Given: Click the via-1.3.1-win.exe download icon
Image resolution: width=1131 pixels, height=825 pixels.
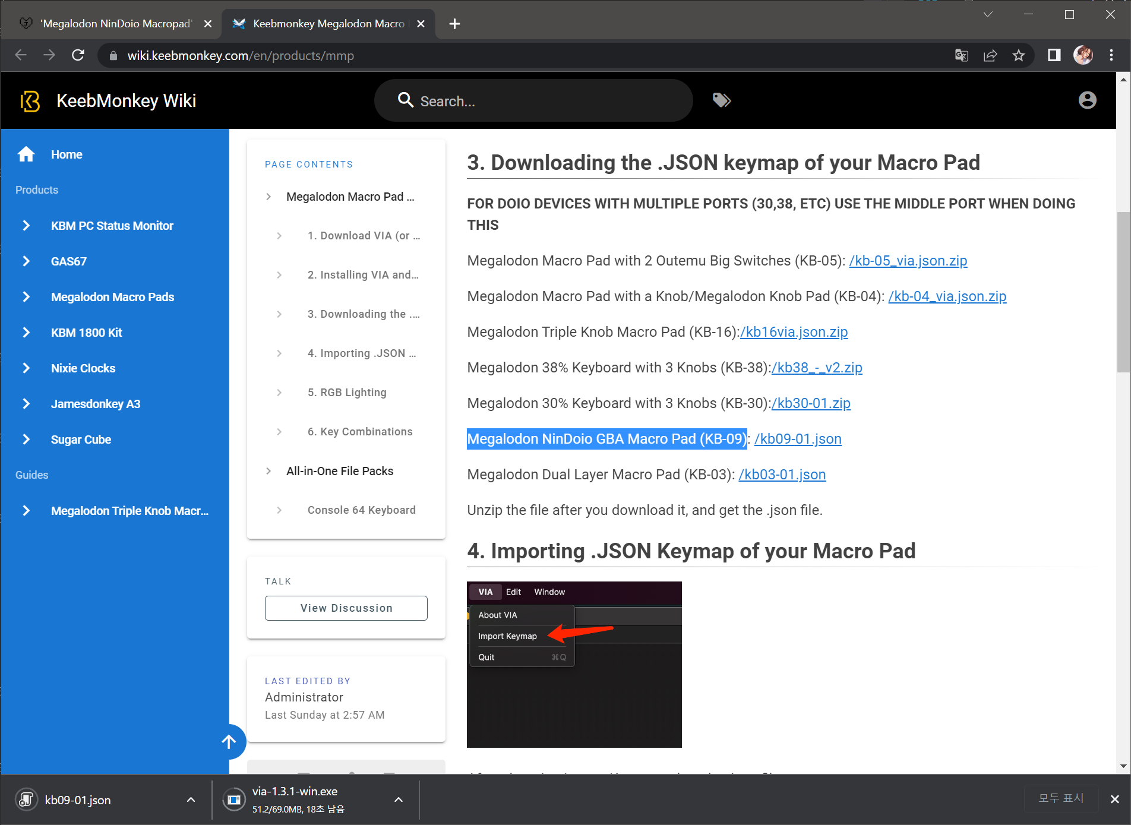Looking at the screenshot, I should [x=233, y=799].
